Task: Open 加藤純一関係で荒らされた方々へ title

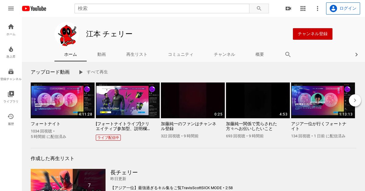Action: (252, 126)
